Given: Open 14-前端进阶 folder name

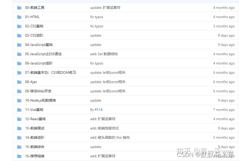Looking at the screenshot, I should [x=35, y=137].
